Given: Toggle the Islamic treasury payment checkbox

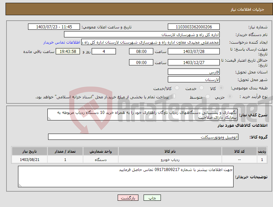Looking at the screenshot, I should (x=173, y=96).
